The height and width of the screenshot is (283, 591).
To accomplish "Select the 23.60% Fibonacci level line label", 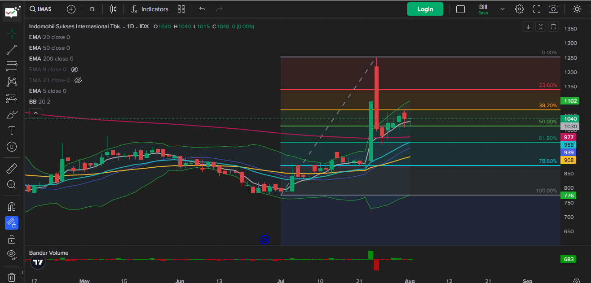I will click(548, 85).
